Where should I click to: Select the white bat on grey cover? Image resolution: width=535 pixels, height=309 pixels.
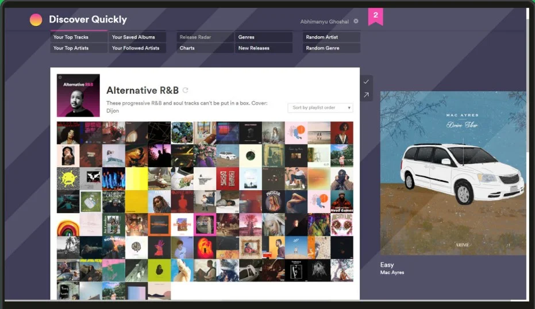tap(91, 179)
